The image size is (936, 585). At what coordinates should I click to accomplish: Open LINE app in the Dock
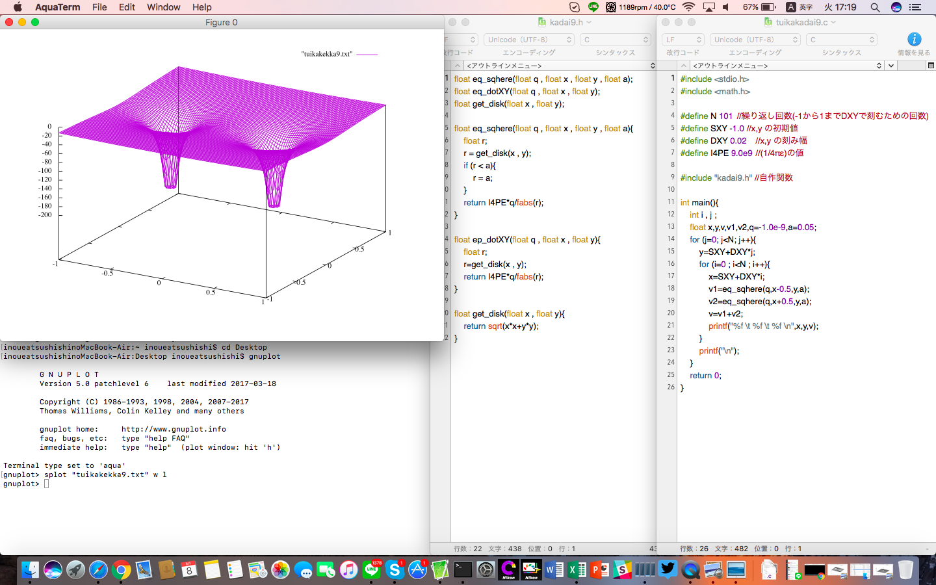coord(372,570)
